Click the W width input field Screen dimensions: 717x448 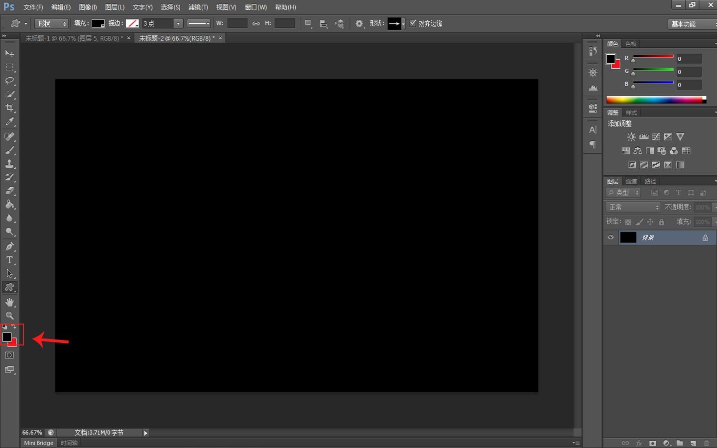(x=238, y=23)
